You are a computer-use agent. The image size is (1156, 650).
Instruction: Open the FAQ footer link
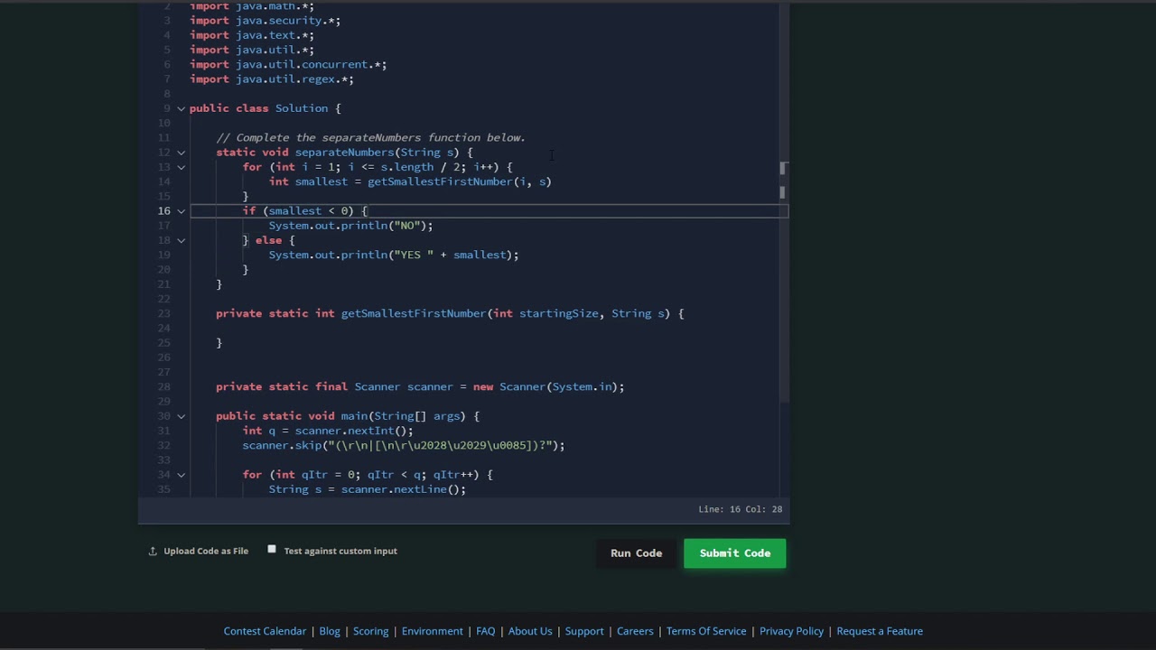pyautogui.click(x=486, y=631)
